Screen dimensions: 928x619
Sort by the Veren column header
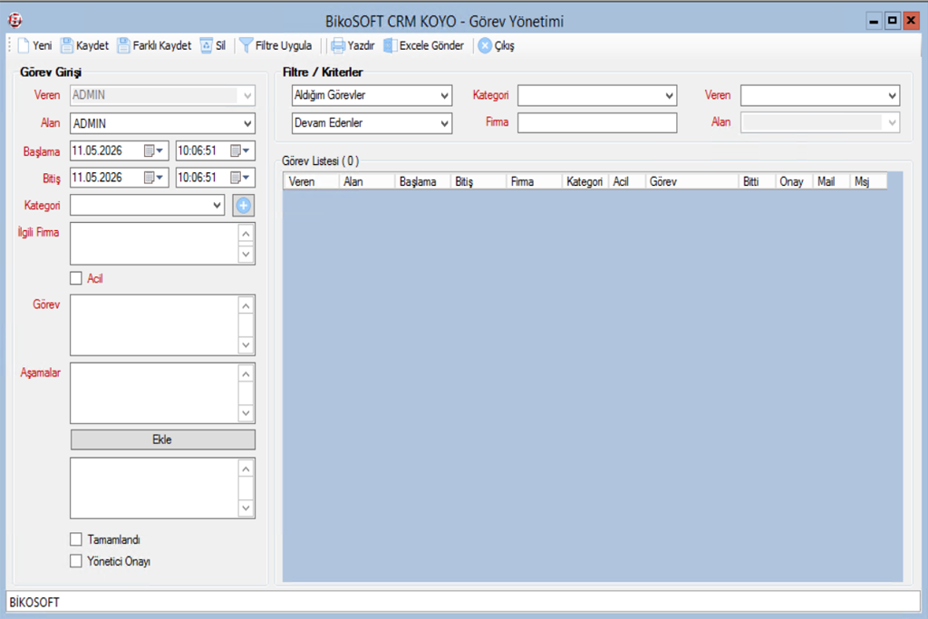[x=311, y=181]
